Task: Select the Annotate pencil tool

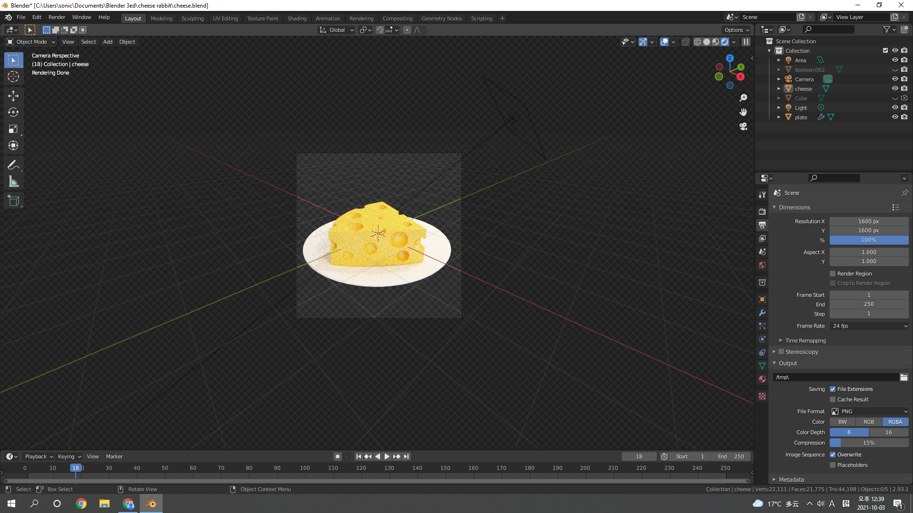Action: pyautogui.click(x=13, y=165)
